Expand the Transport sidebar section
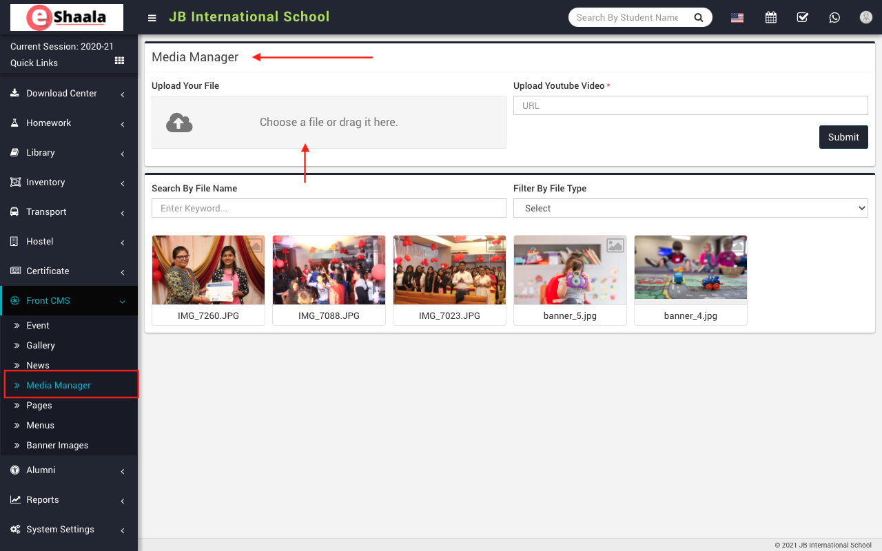882x551 pixels. point(68,212)
